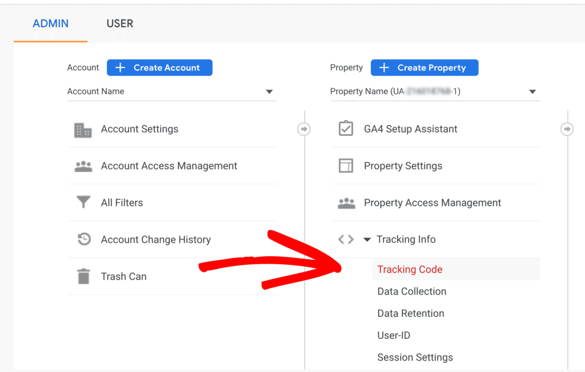Select the ADMIN tab
Viewport: 585px width, 372px height.
(x=50, y=23)
